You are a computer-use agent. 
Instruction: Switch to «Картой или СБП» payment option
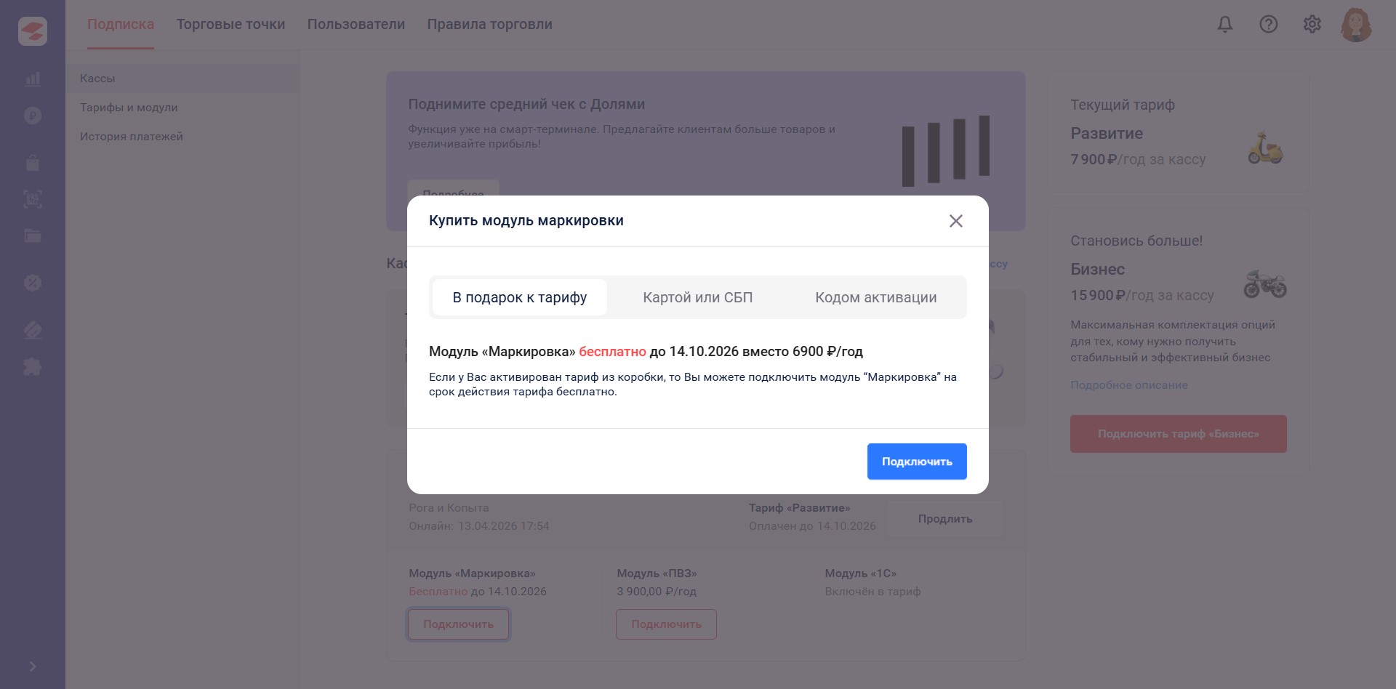click(x=698, y=297)
